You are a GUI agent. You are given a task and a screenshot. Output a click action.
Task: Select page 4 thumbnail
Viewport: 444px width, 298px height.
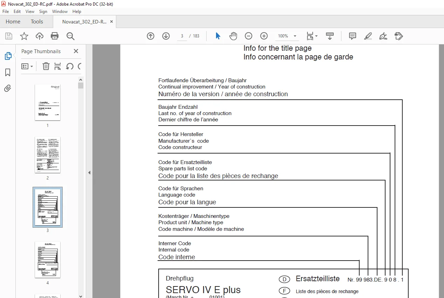pyautogui.click(x=48, y=260)
